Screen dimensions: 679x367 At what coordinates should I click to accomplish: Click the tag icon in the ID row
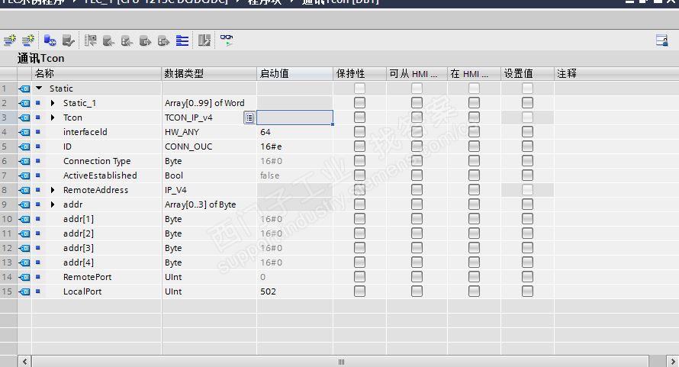point(24,146)
